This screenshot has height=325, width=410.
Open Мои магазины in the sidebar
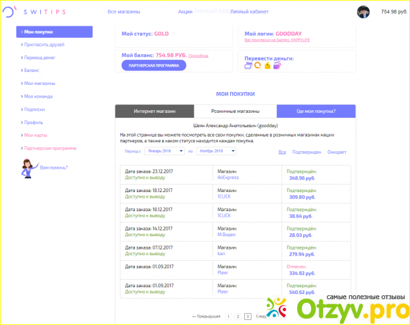39,83
